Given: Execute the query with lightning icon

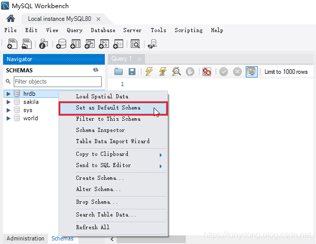Looking at the screenshot, I should 149,71.
